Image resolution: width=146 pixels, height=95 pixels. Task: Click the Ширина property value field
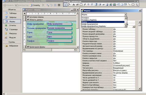point(124,63)
